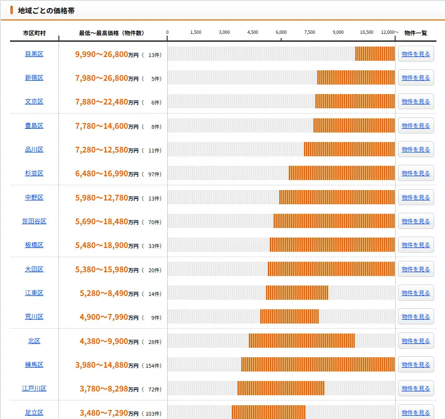Screen dimensions: 445x419
Task: Click 物件を見る button for 目黒区
Action: click(416, 54)
